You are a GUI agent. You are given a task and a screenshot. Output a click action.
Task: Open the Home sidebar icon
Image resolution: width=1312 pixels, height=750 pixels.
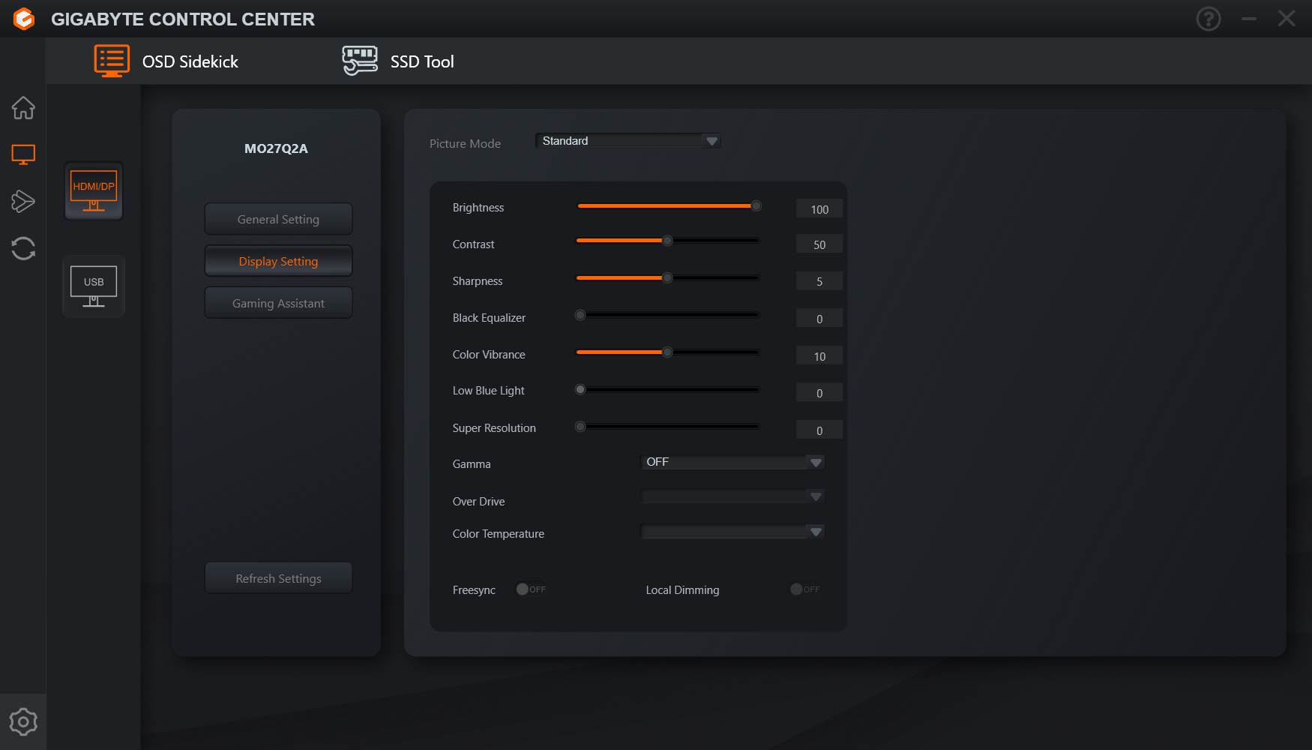point(23,108)
